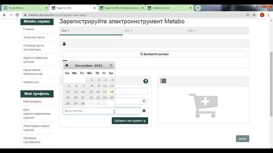Viewport: 273px width, 153px height.
Task: Pick December 23 in the calendar
Action: coord(97,97)
